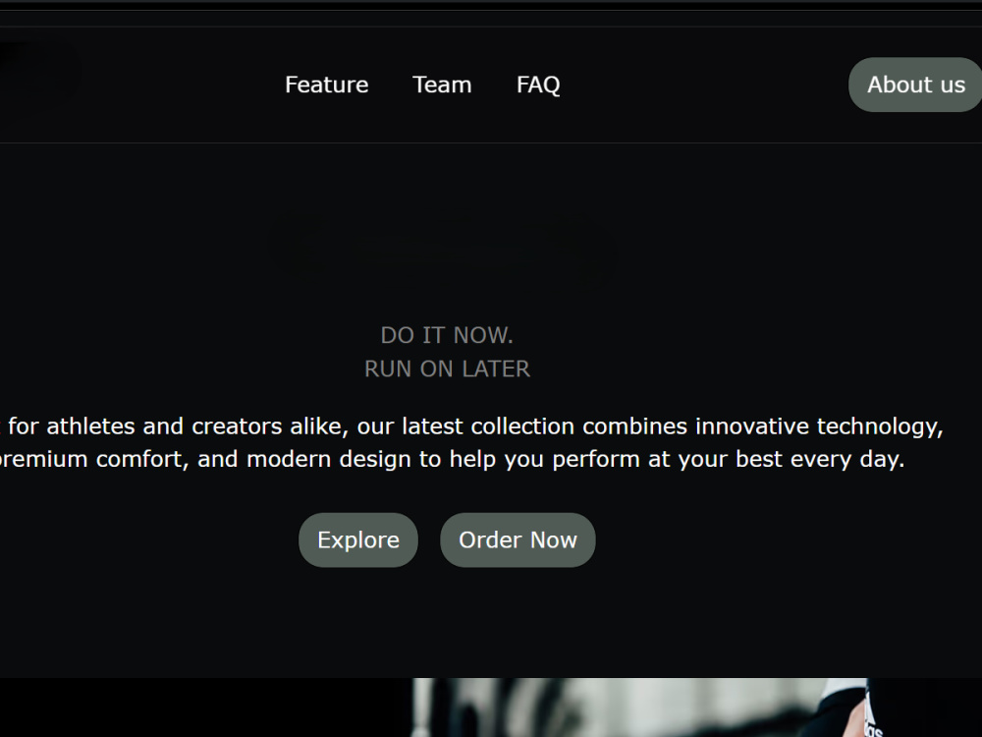Select the DO IT NOW. heading text
This screenshot has width=982, height=737.
[447, 335]
